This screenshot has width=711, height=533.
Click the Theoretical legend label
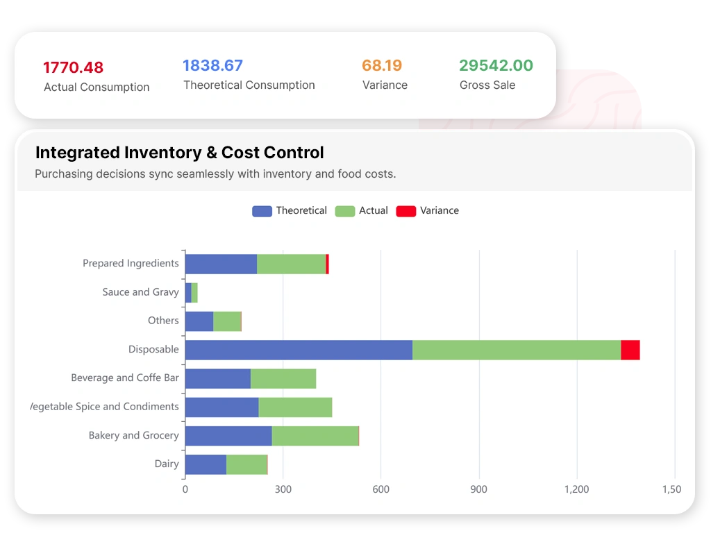point(301,211)
